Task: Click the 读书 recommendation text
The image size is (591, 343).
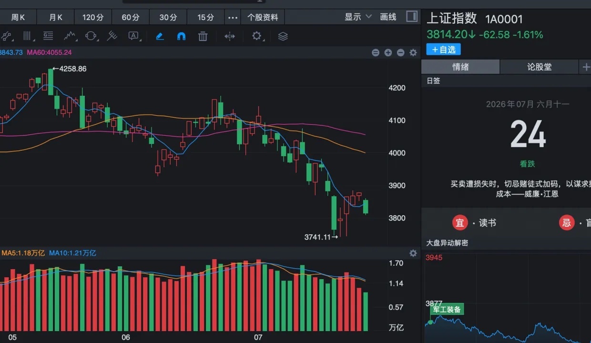Action: coord(488,223)
